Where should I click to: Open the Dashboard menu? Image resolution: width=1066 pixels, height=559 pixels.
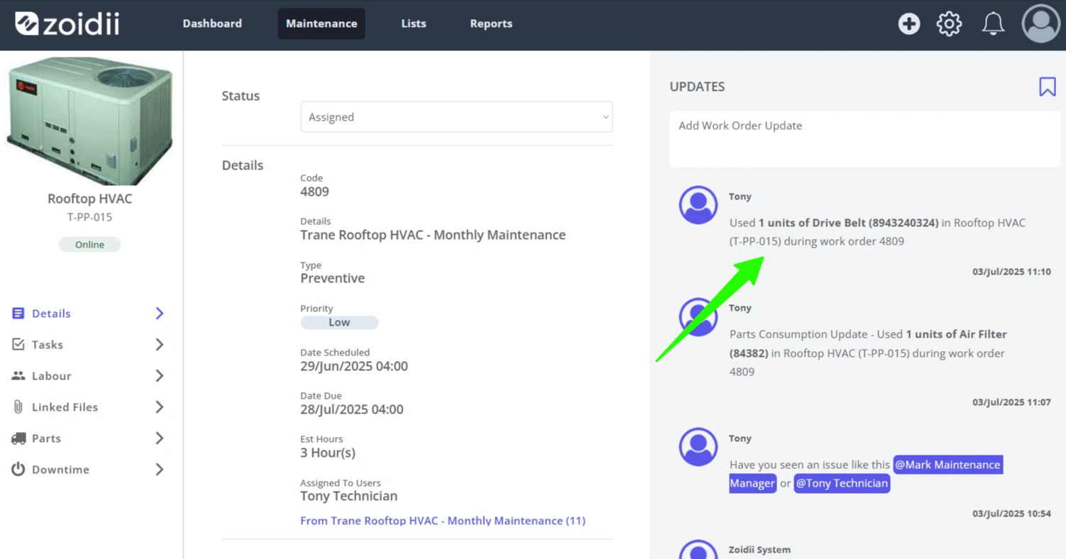[x=212, y=23]
